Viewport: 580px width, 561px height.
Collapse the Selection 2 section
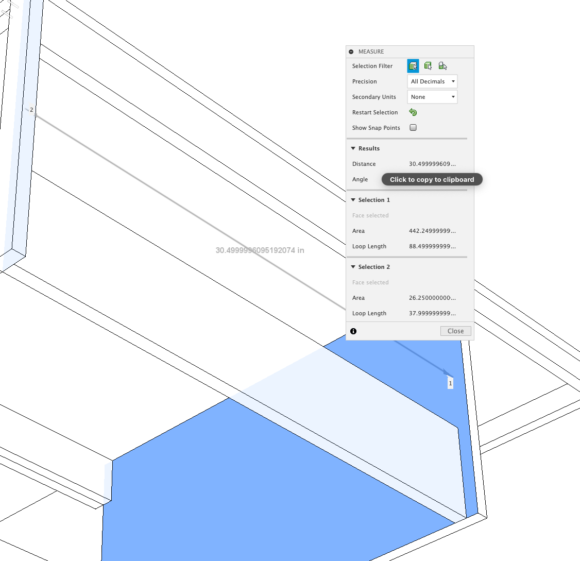pos(353,267)
